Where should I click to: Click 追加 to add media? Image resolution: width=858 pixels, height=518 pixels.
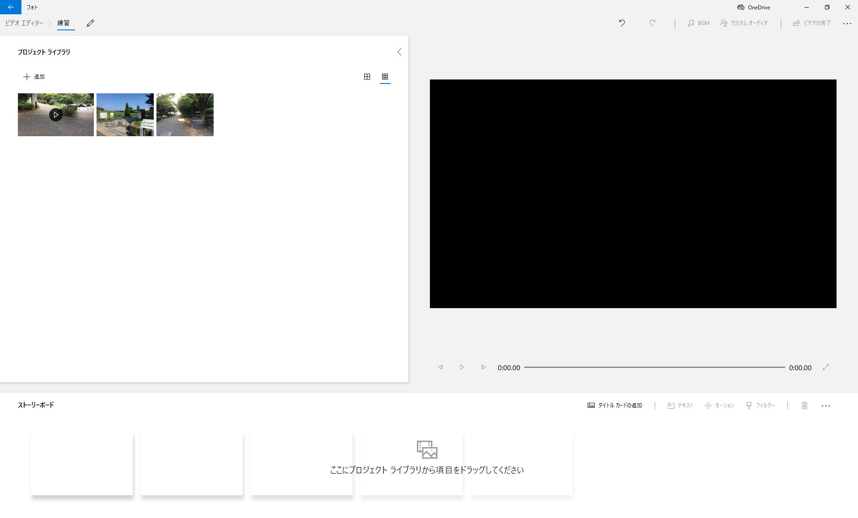click(x=34, y=77)
